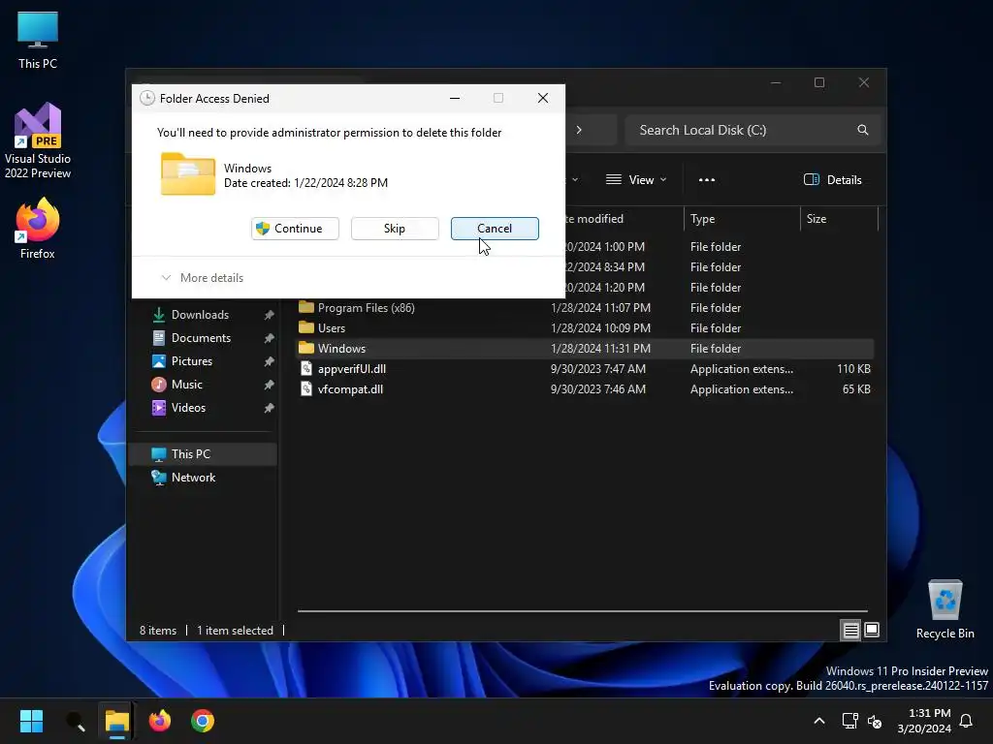Click the Users folder icon
993x744 pixels.
tap(306, 327)
